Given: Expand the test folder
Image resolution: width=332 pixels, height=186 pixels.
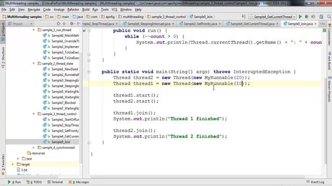Looking at the screenshot, I should (x=18, y=159).
